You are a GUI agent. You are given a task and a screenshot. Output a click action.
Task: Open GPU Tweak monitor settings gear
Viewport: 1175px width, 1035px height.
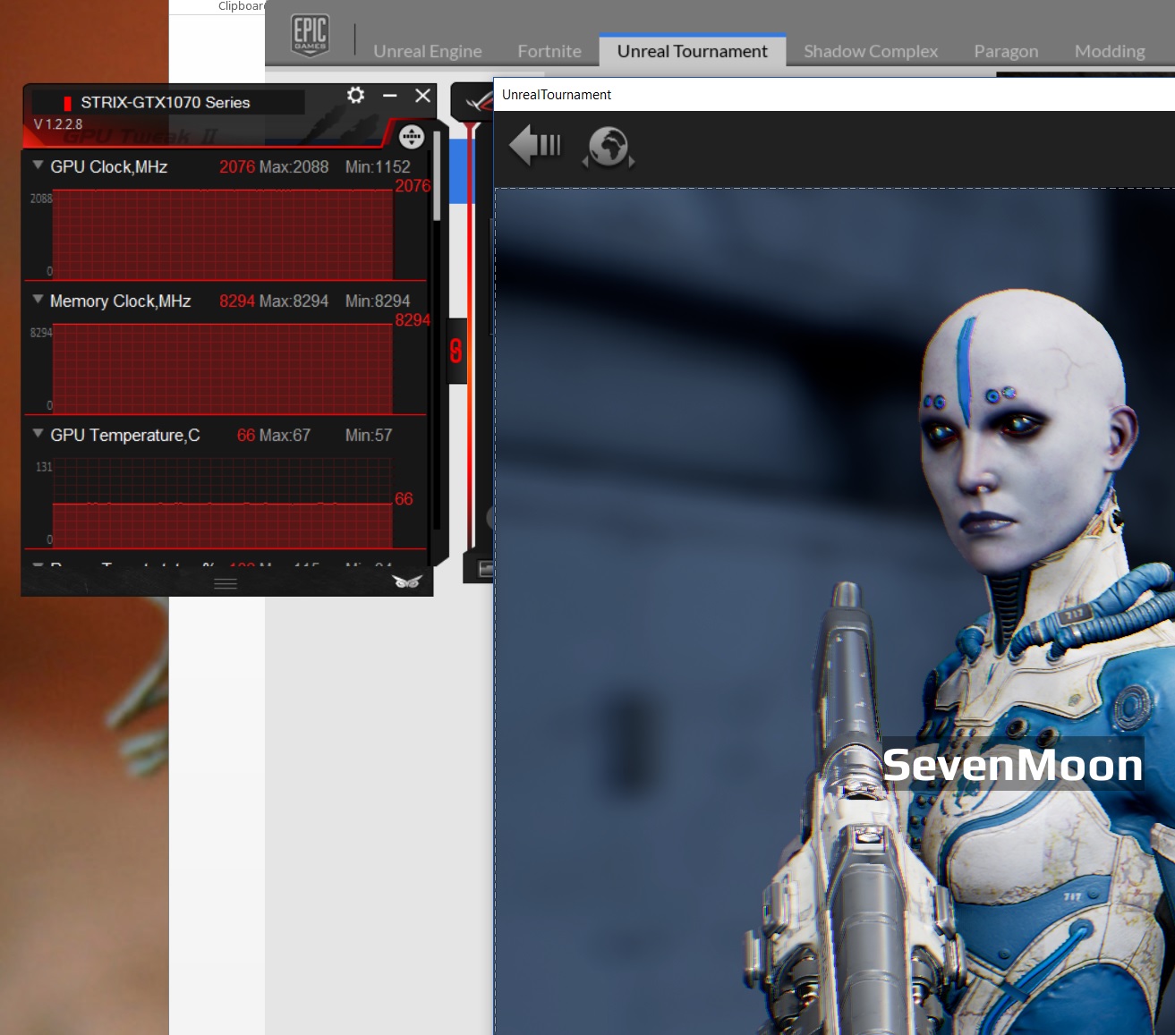(355, 95)
